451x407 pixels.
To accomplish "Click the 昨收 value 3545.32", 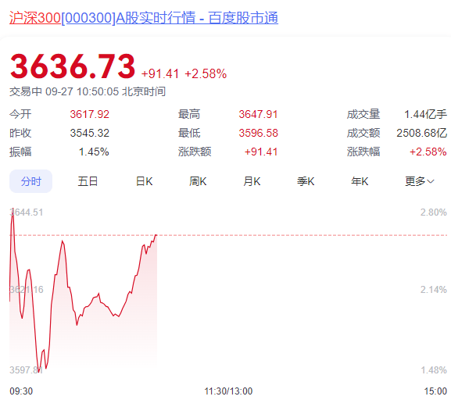I will 89,133.
